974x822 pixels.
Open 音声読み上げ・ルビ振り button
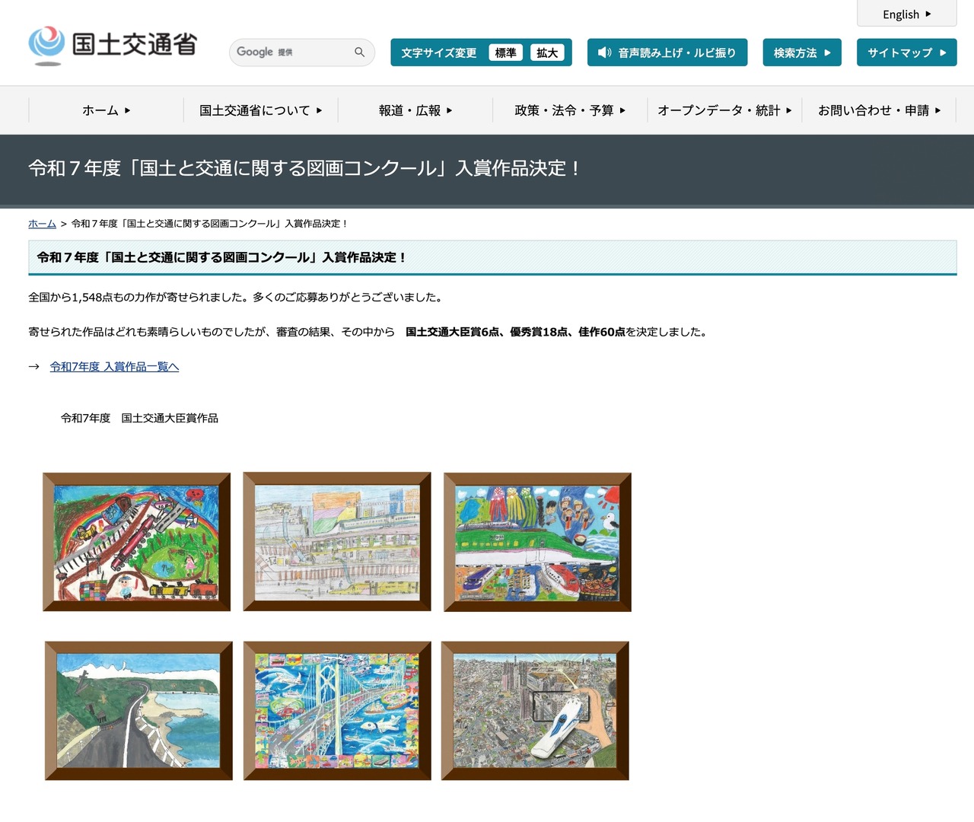[667, 53]
